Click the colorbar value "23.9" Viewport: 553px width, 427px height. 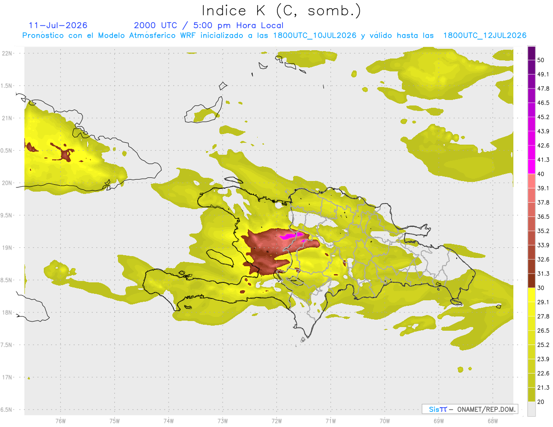tap(543, 359)
